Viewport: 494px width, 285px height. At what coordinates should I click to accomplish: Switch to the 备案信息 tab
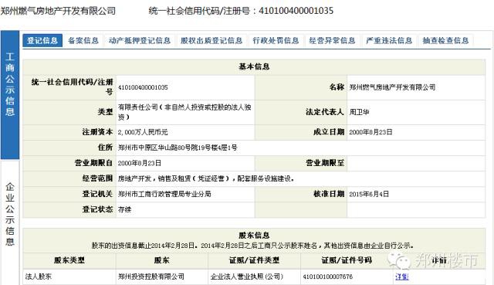(83, 41)
